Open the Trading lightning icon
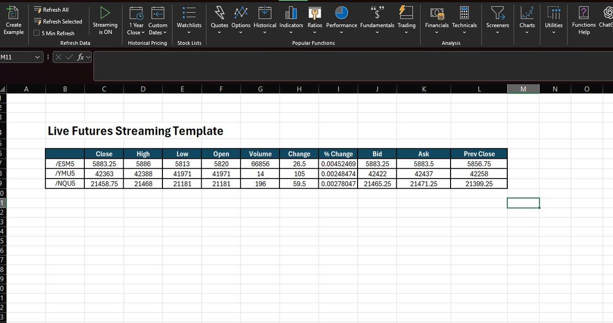 pyautogui.click(x=406, y=12)
